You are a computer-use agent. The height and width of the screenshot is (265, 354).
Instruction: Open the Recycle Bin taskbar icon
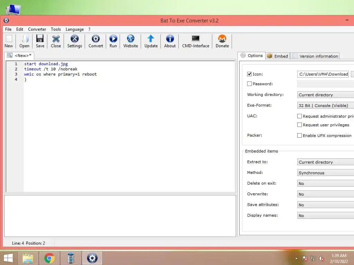[x=71, y=258]
